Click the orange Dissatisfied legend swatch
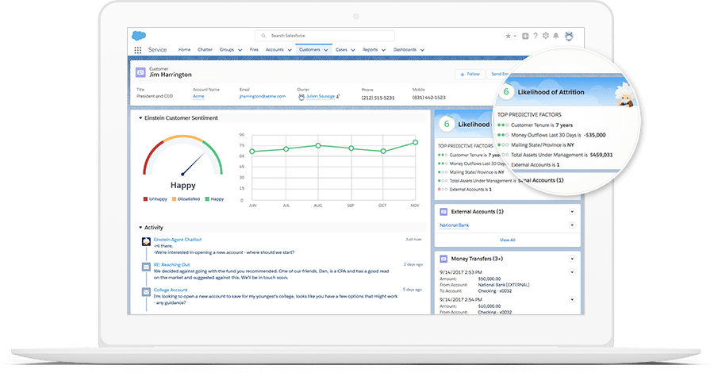Viewport: 714px width, 373px height. click(x=174, y=199)
